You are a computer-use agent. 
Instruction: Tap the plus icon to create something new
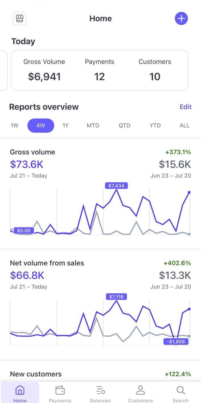click(181, 18)
